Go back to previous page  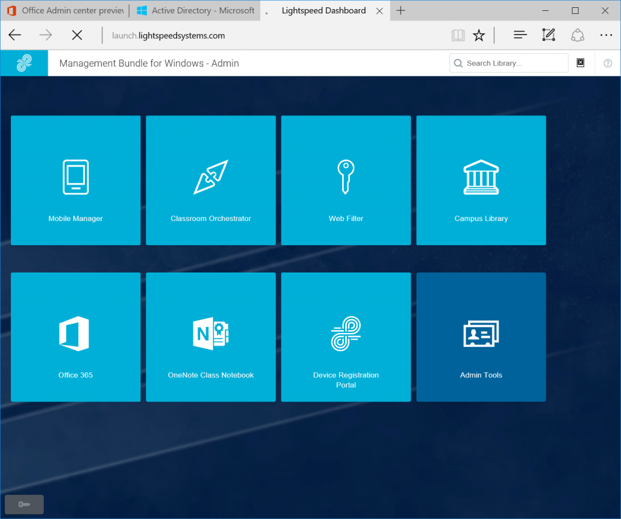[15, 35]
